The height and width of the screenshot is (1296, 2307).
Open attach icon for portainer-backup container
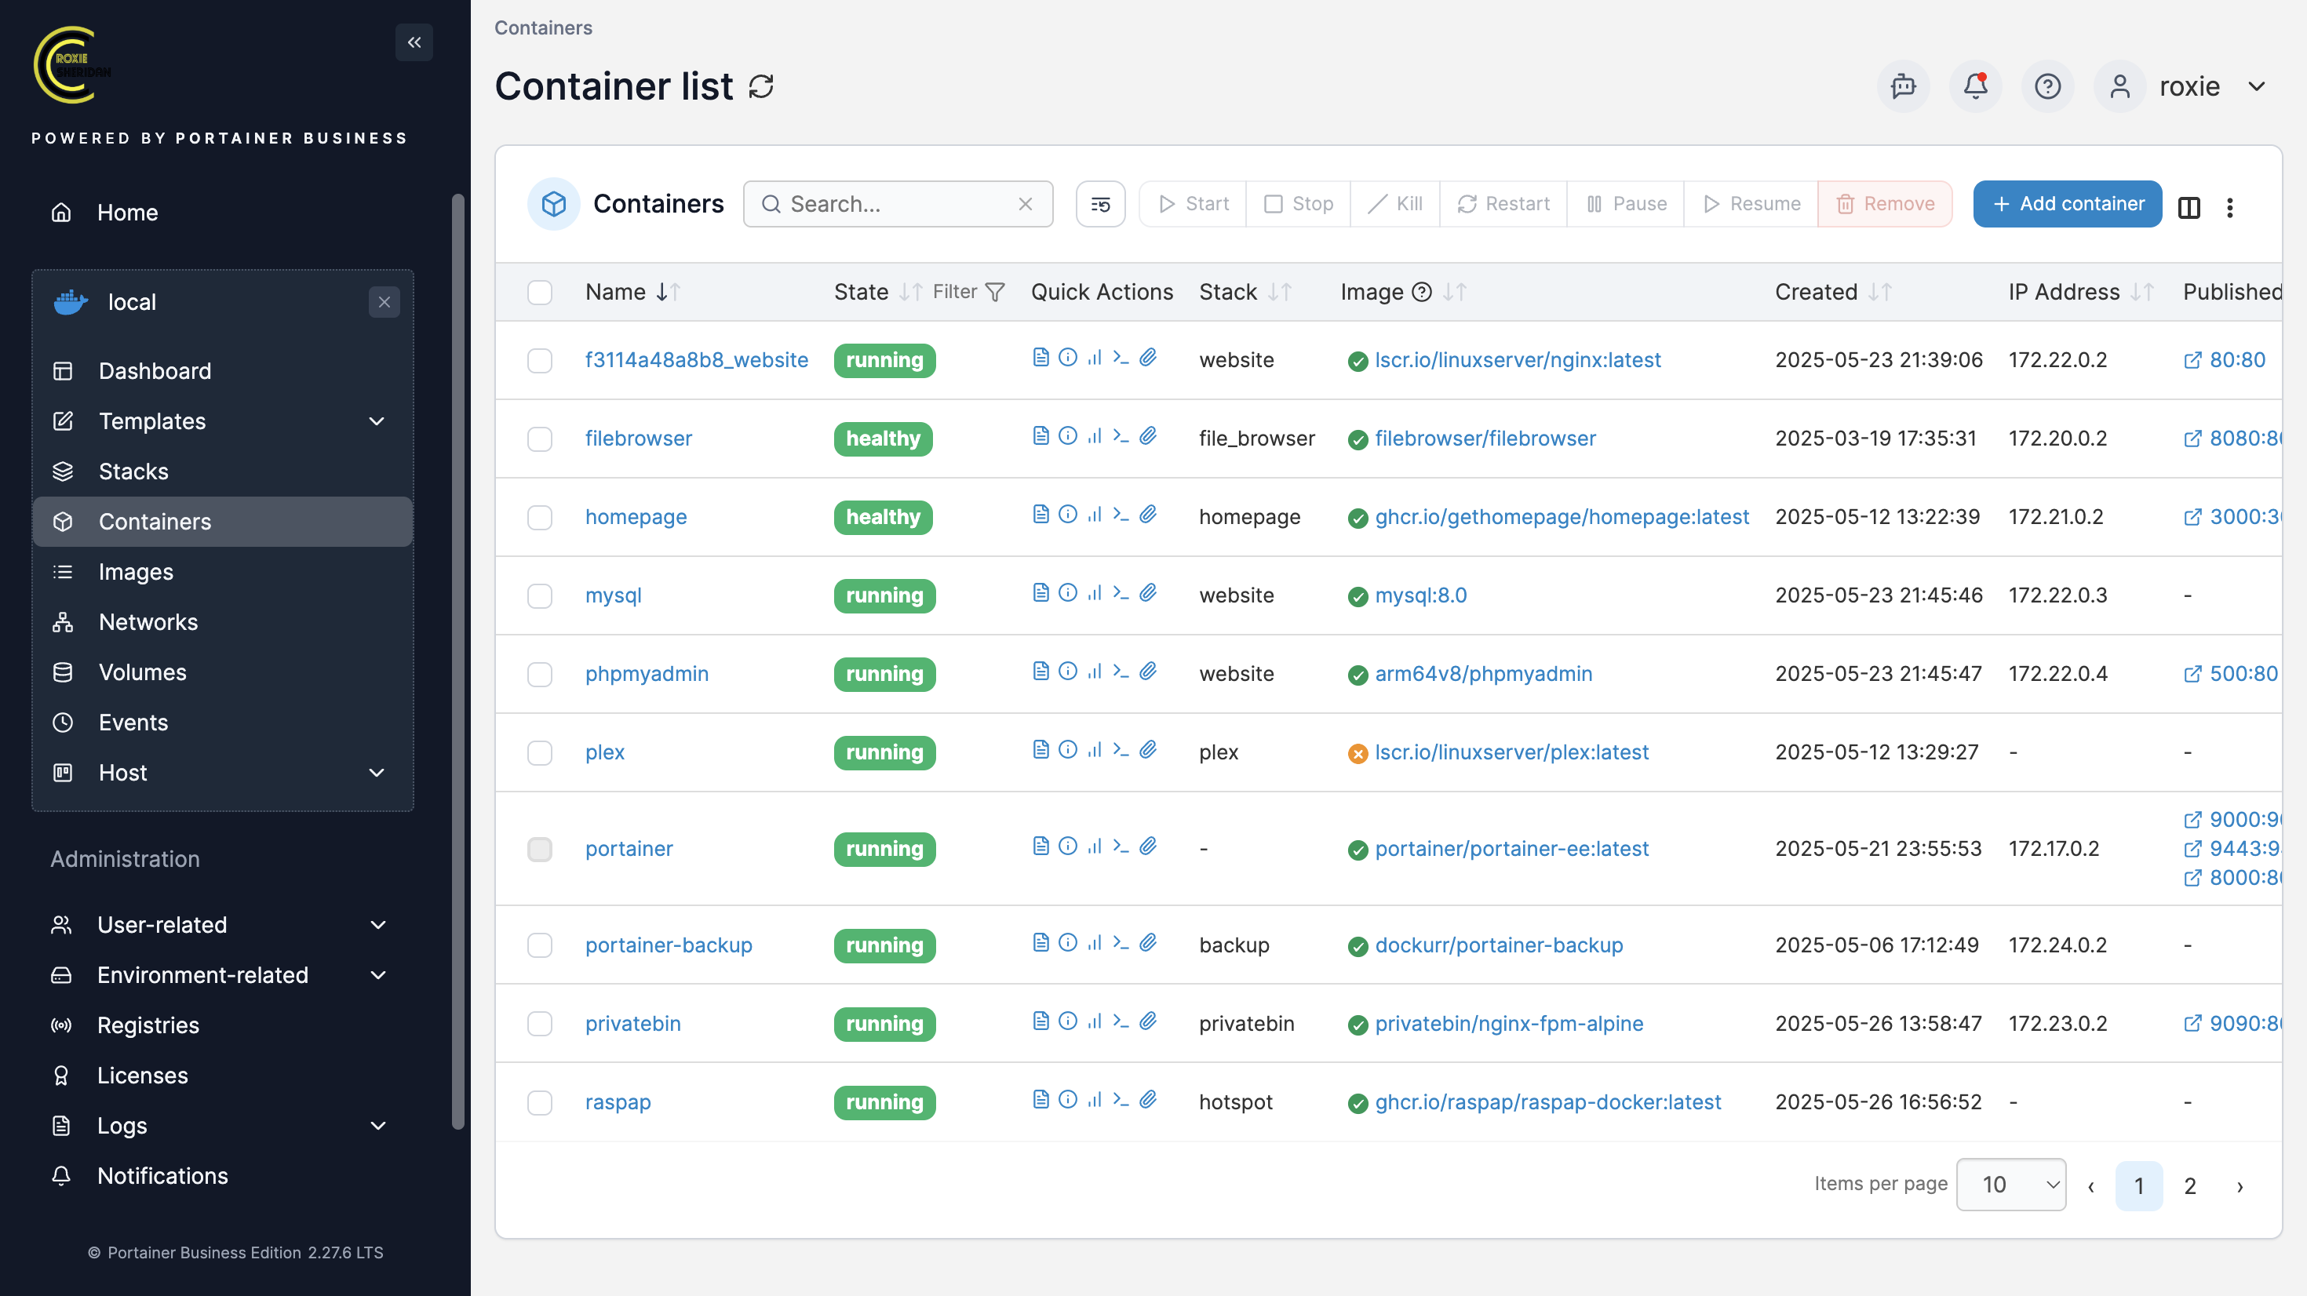[x=1148, y=942]
